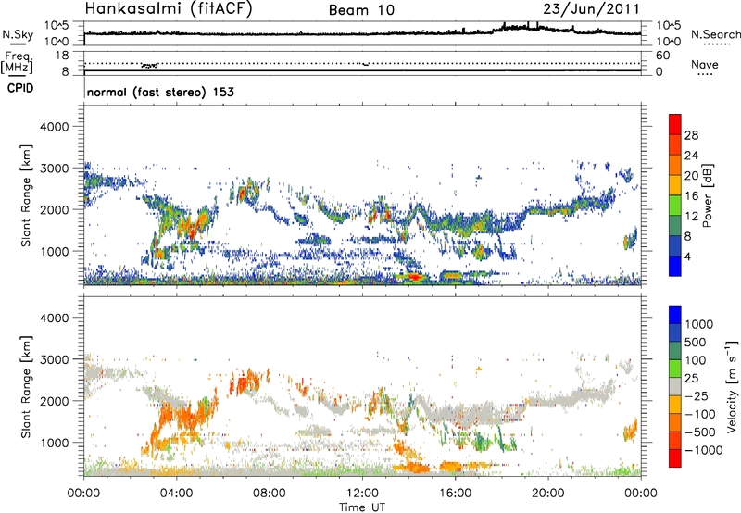Pick the light green Power colorbar segment
The width and height of the screenshot is (741, 513).
[x=675, y=206]
